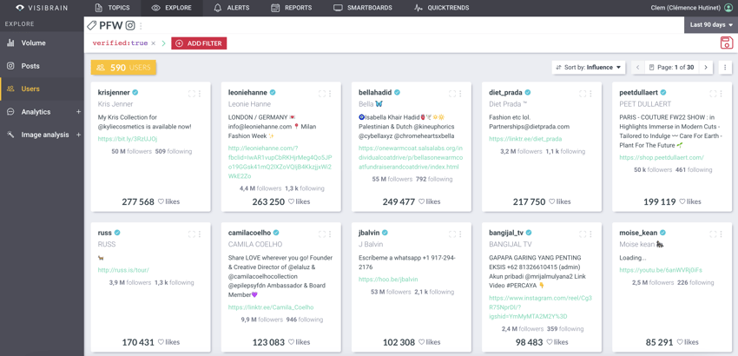Open the moise_kean card options menu

tap(721, 234)
